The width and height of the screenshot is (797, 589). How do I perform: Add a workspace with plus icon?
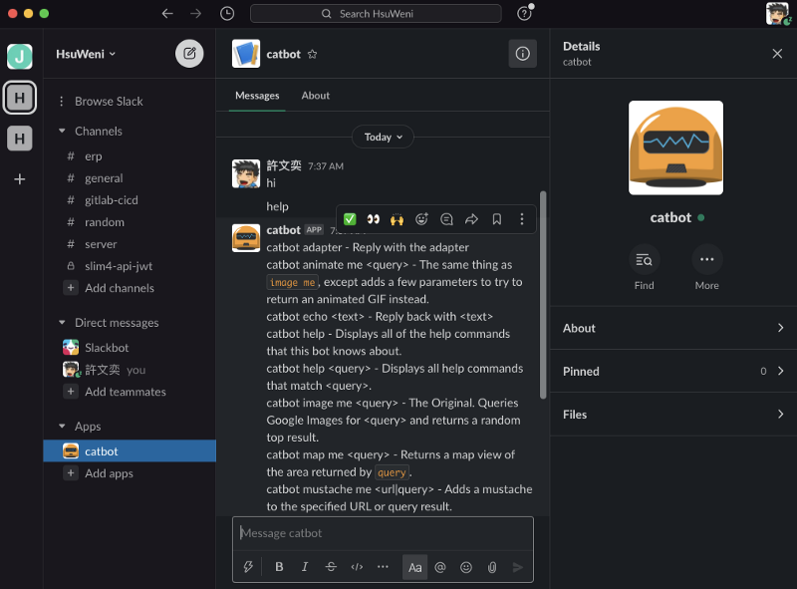(19, 179)
